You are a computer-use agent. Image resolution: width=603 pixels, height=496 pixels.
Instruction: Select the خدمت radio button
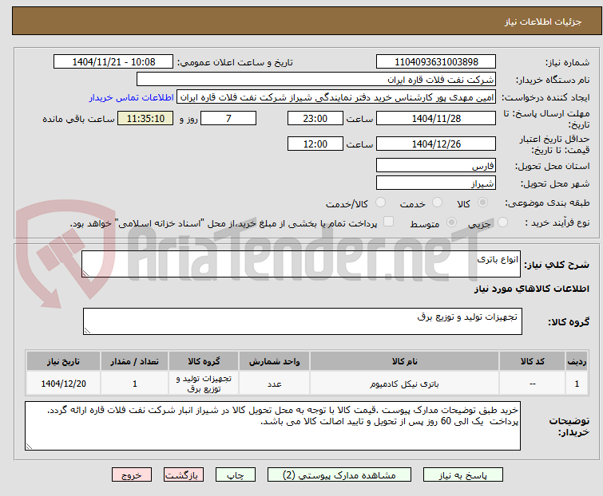tap(437, 203)
